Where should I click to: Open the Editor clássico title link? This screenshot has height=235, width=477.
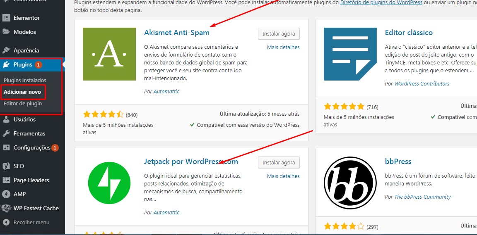[x=409, y=33]
